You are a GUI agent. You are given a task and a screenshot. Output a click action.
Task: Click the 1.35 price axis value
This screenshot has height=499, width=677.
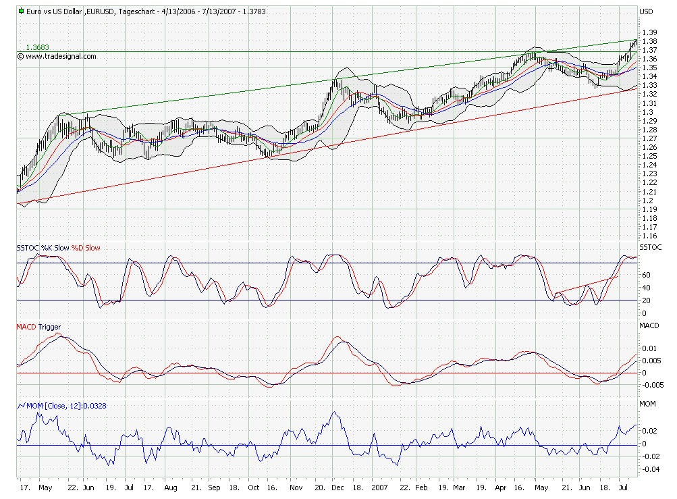click(649, 68)
